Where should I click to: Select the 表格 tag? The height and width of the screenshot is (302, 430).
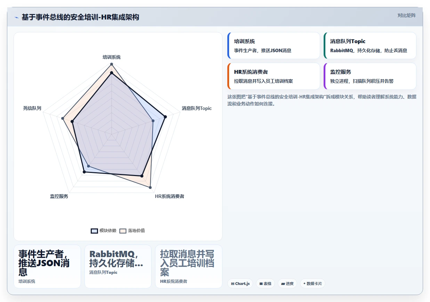point(265,284)
